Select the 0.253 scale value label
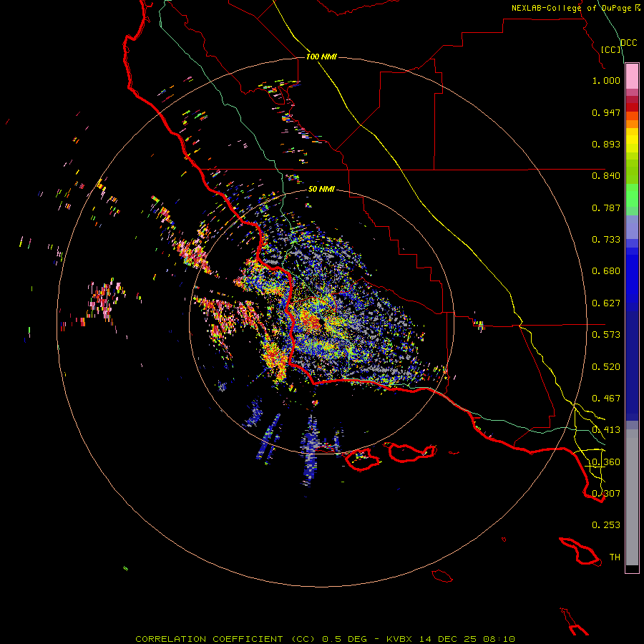 (x=606, y=525)
